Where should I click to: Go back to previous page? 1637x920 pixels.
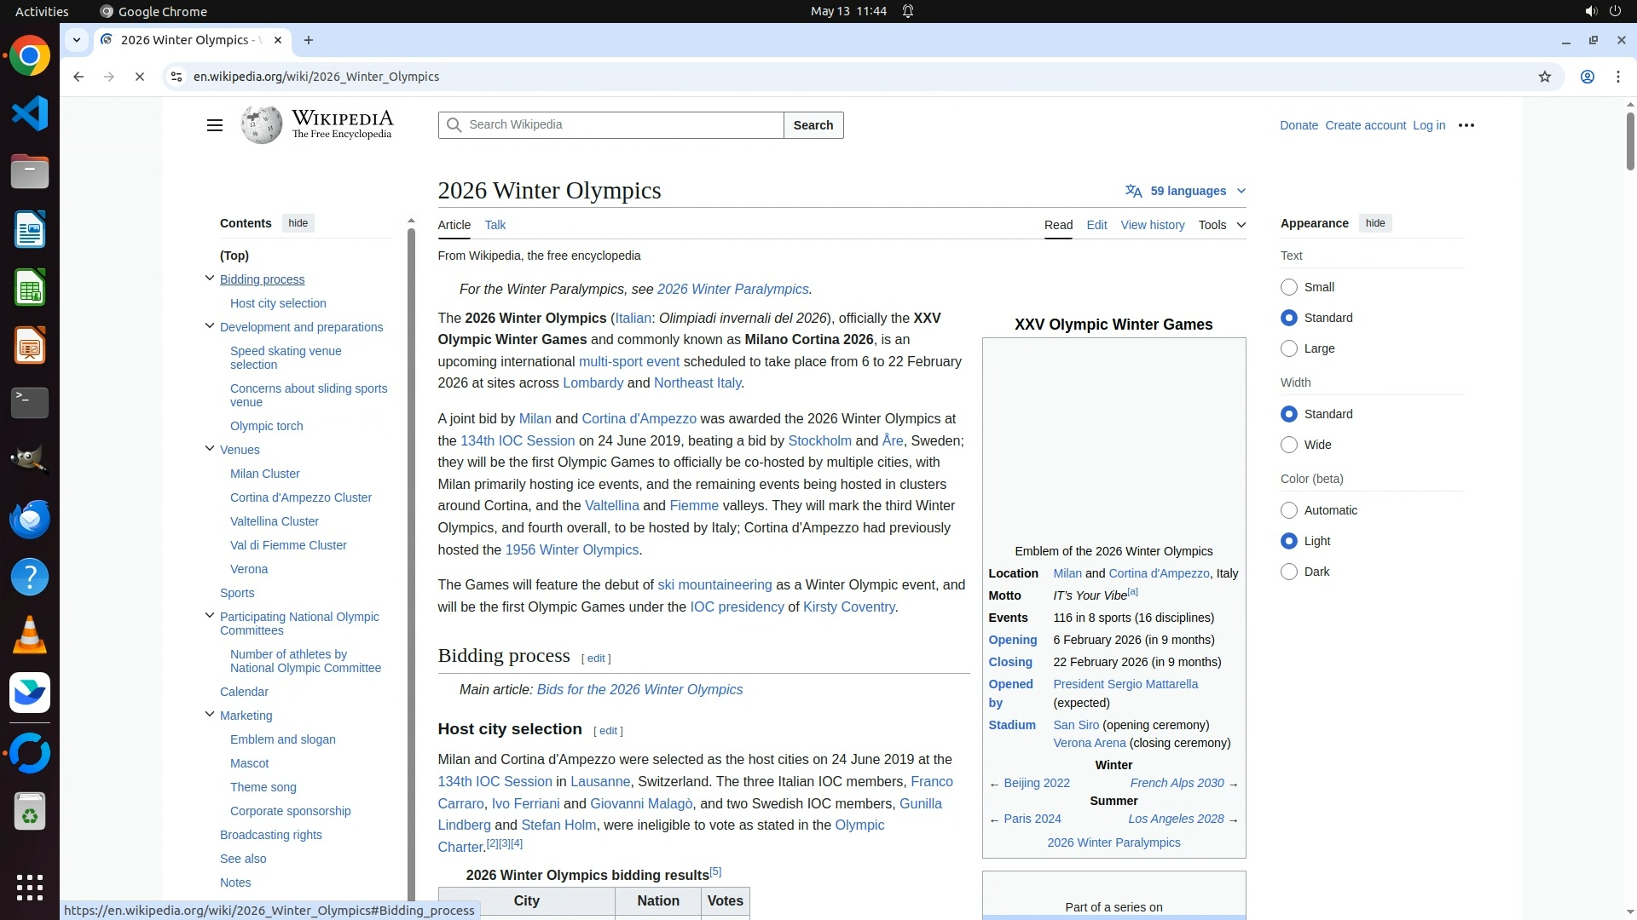tap(78, 77)
